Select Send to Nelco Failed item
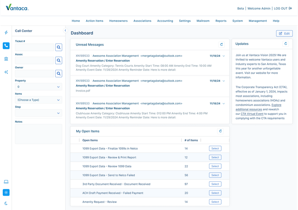This screenshot has height=210, width=298. (x=215, y=175)
